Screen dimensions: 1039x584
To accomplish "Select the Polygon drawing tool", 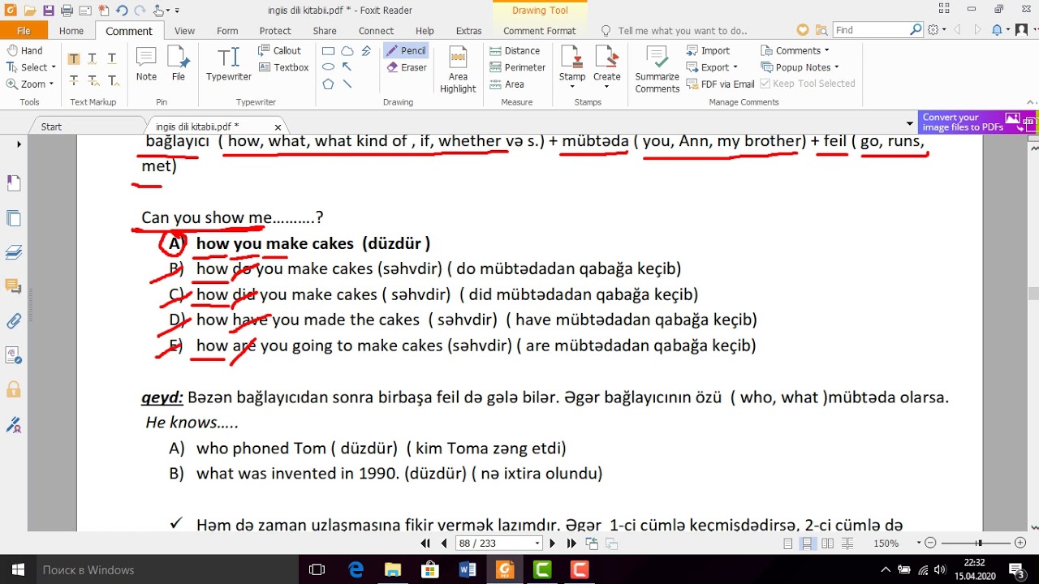I will coord(328,84).
